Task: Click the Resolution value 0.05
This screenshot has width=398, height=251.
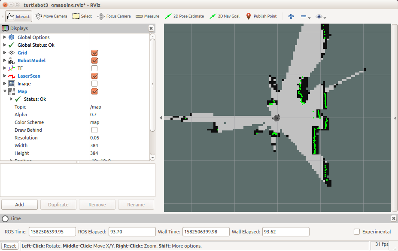Action: [95, 138]
